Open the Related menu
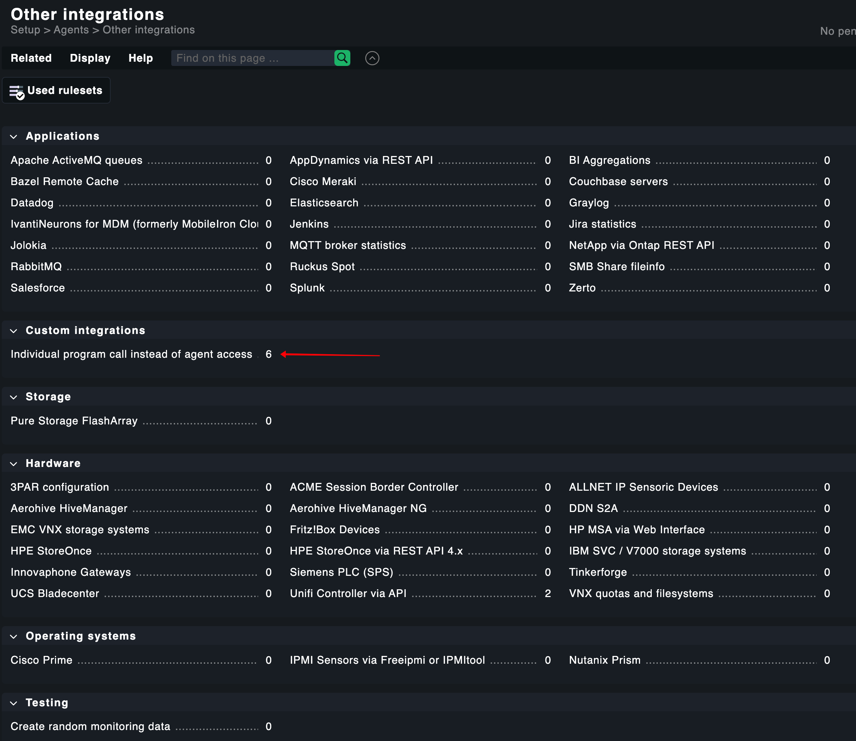This screenshot has width=856, height=741. [31, 58]
